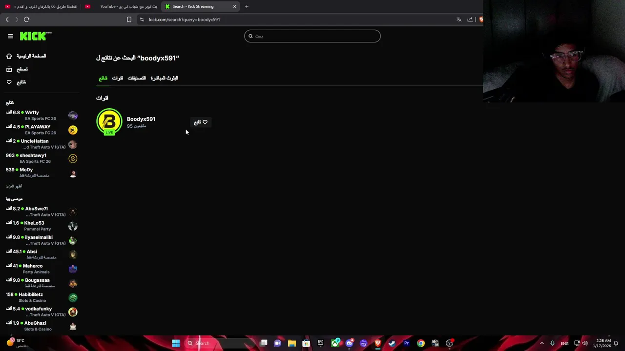Viewport: 625px width, 351px height.
Task: Open KheLo53 recommended channel
Action: point(42,226)
